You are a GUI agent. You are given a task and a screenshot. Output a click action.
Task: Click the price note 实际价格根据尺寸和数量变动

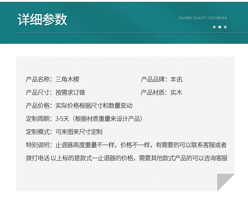coord(94,106)
